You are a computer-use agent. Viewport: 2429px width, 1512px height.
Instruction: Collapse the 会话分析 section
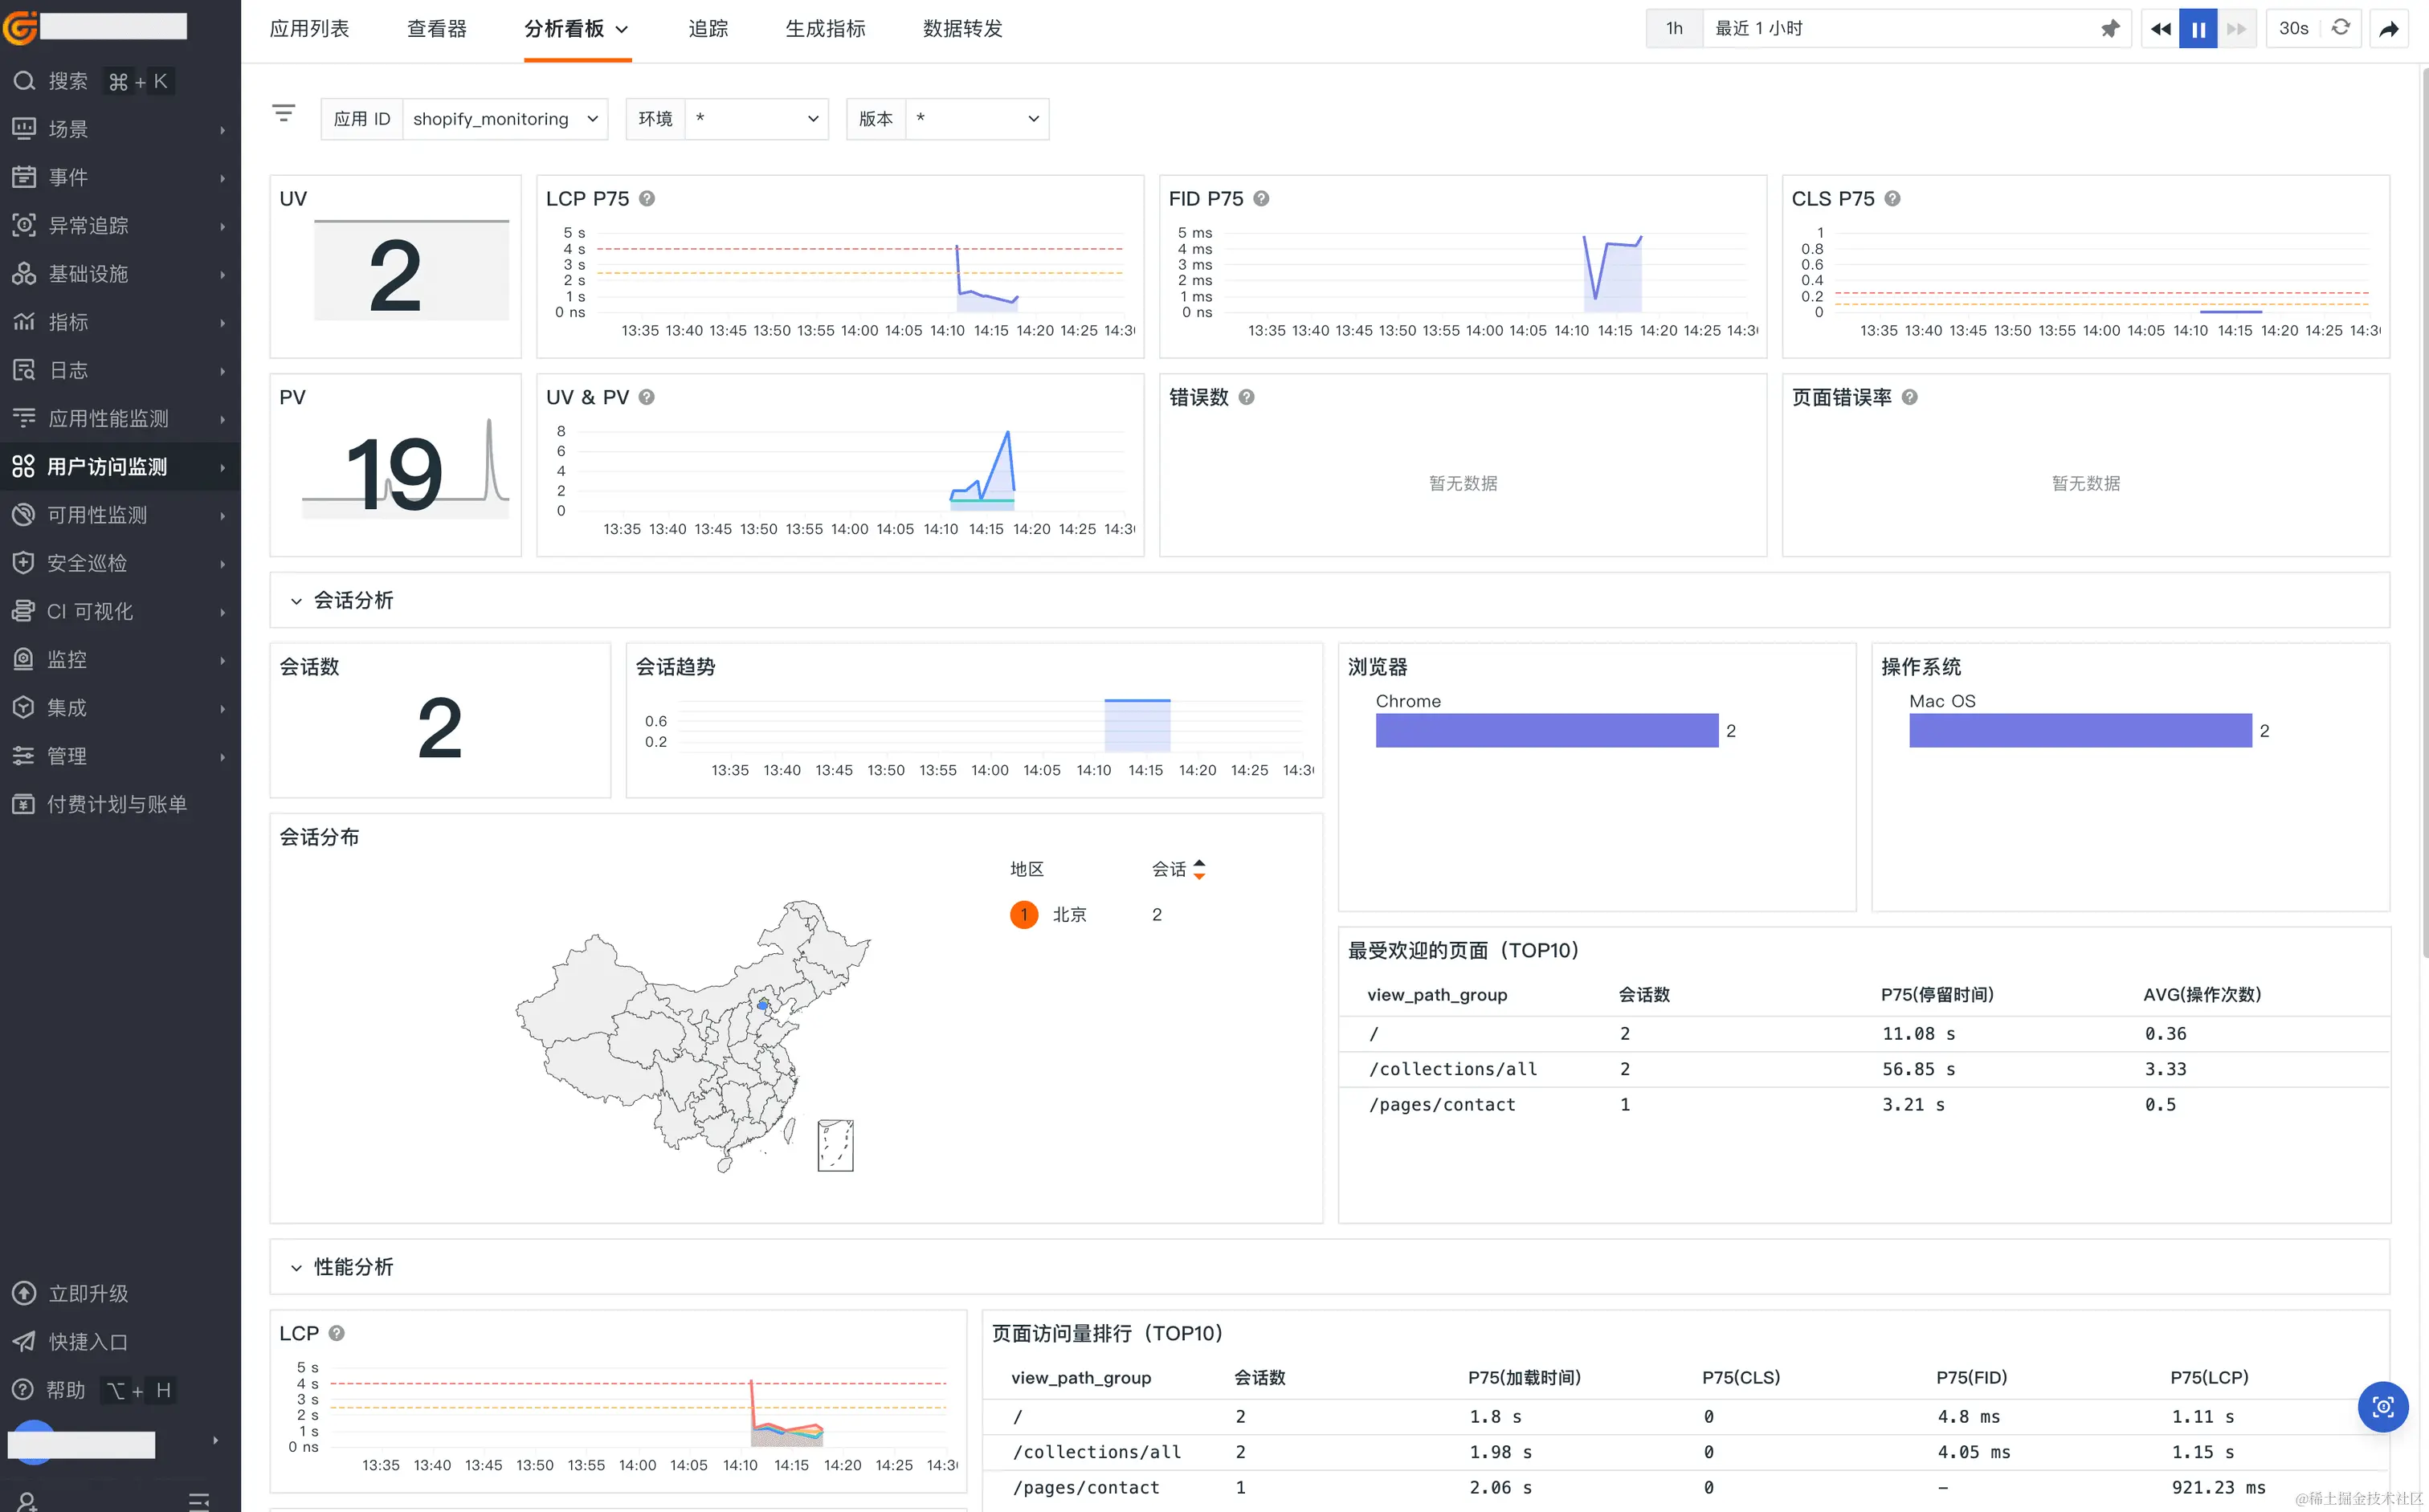click(x=296, y=601)
